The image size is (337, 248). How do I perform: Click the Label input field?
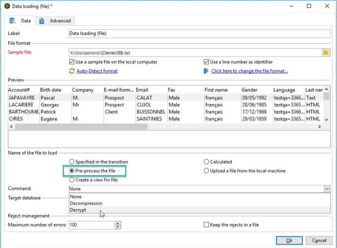(200, 33)
